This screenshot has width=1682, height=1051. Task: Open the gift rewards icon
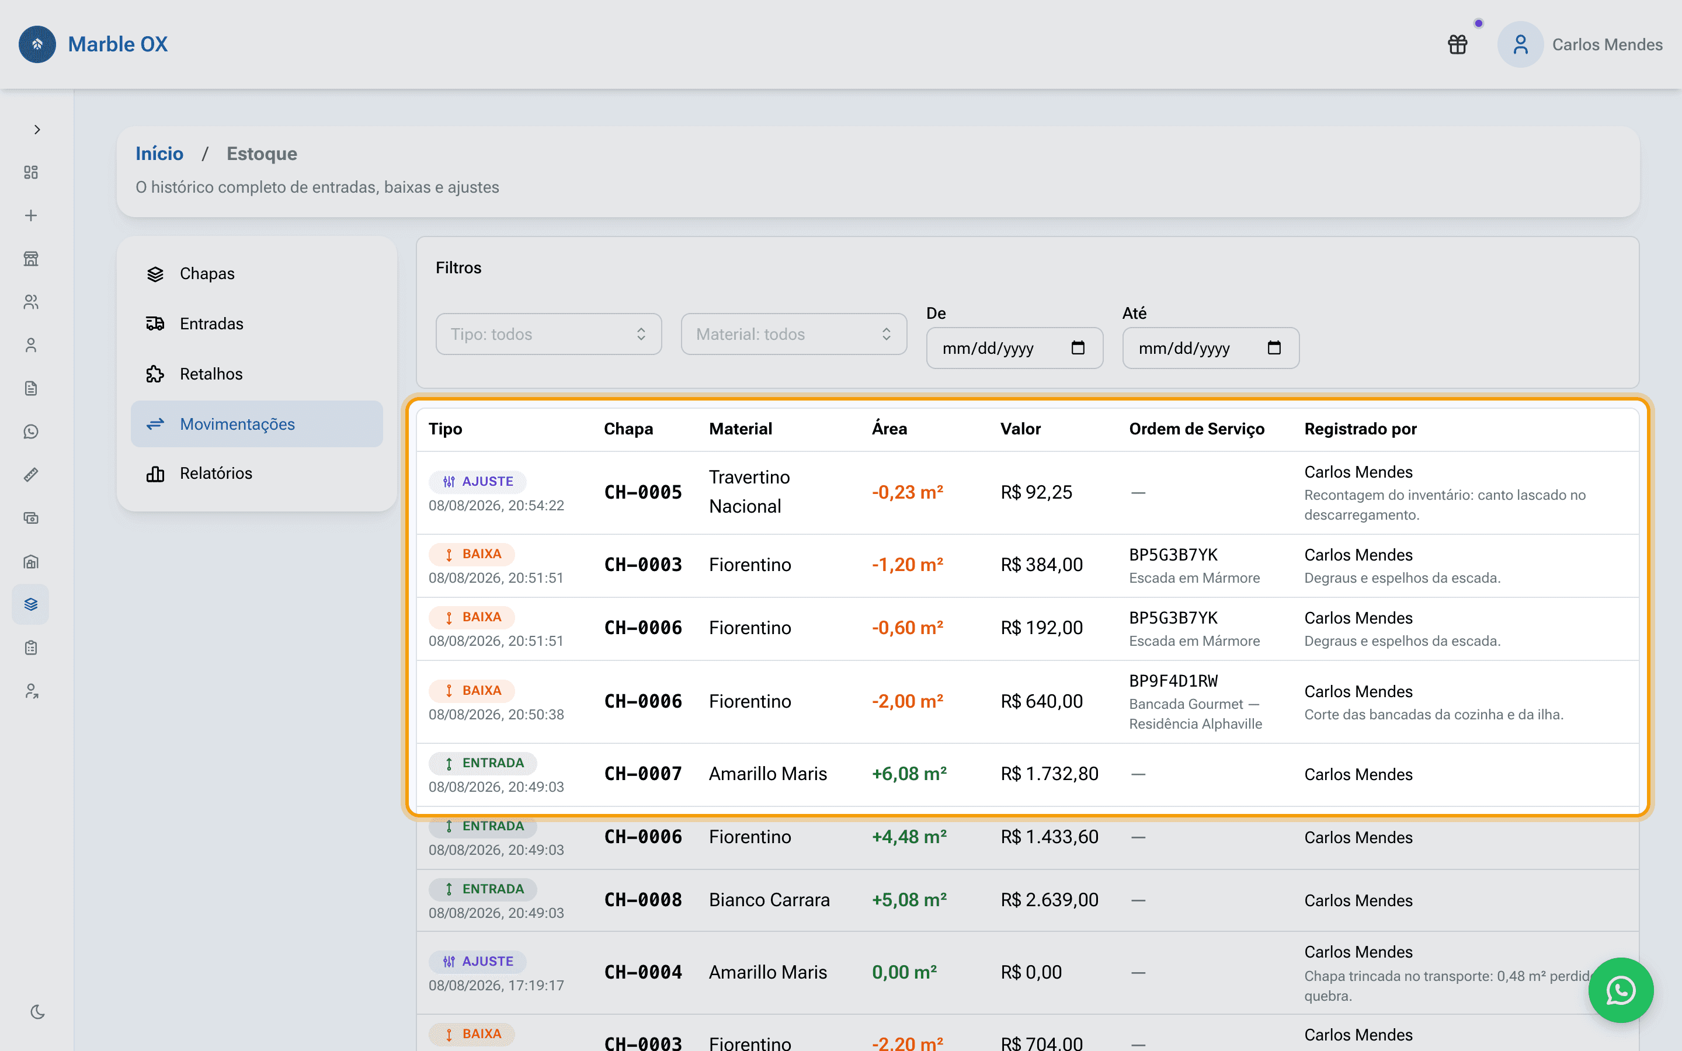click(1458, 44)
